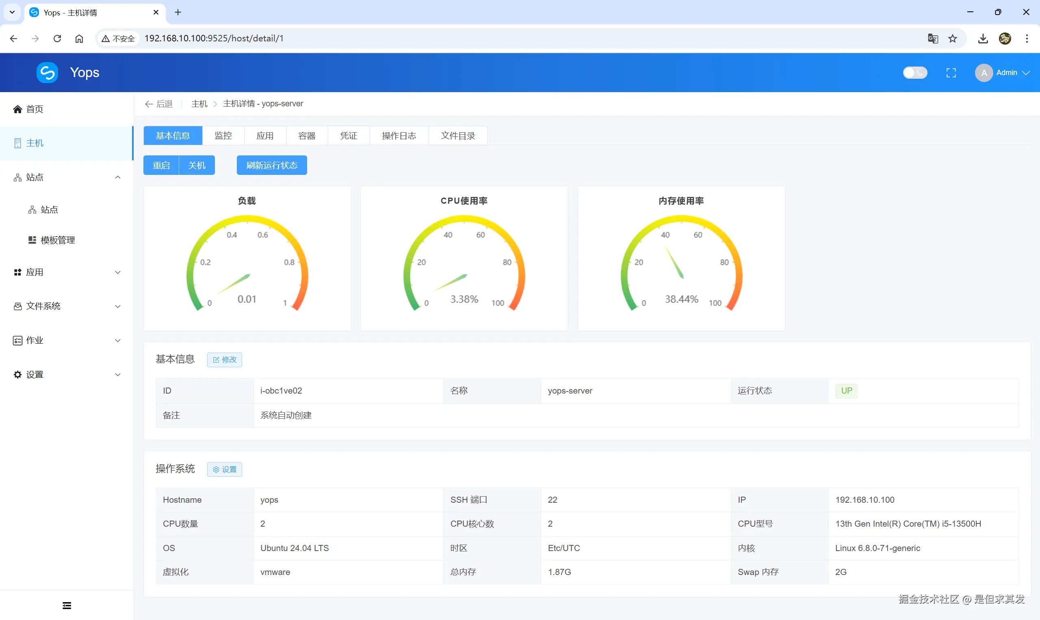Image resolution: width=1040 pixels, height=620 pixels.
Task: Switch to the 容器 tab
Action: point(307,136)
